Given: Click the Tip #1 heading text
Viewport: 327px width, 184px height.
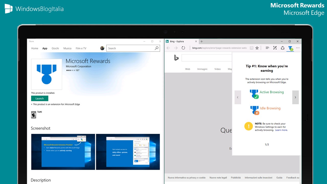Looking at the screenshot, I should tap(267, 68).
